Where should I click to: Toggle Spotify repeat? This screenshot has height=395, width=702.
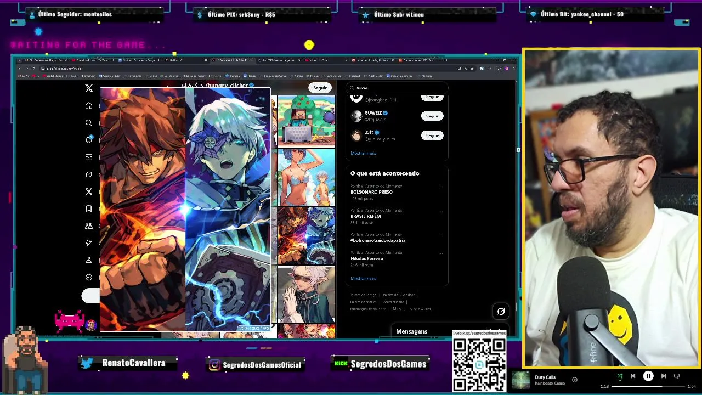(677, 376)
